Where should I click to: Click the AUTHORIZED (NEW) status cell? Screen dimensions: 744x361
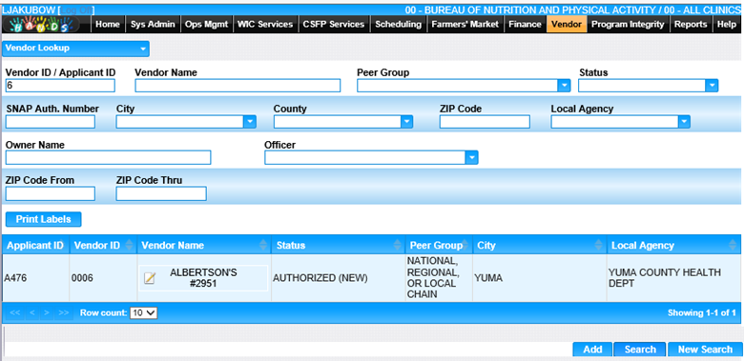pyautogui.click(x=338, y=278)
